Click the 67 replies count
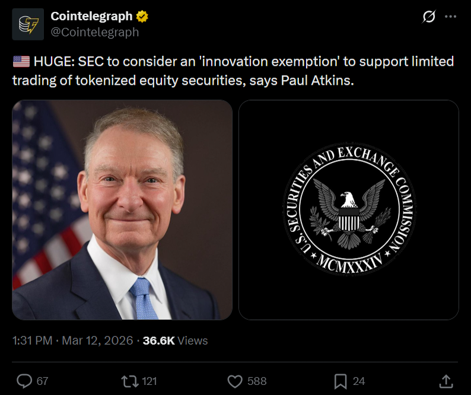 42,381
